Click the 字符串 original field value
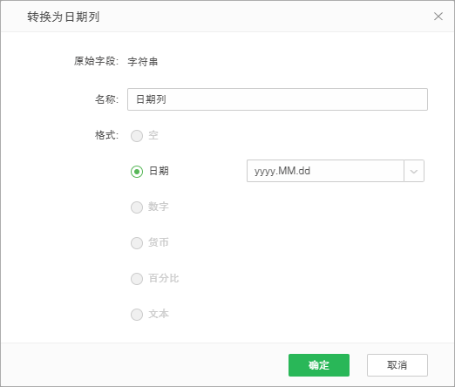This screenshot has height=387, width=455. [143, 62]
